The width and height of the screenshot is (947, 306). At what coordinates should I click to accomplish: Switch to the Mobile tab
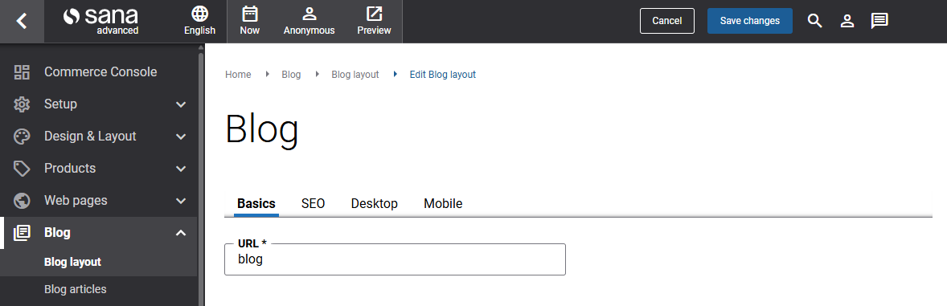[443, 203]
